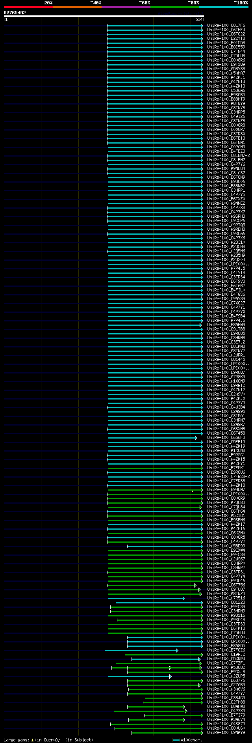252x743 pixels.
Task: Select hit UniRef100_B4FIL0
Action: click(226, 290)
